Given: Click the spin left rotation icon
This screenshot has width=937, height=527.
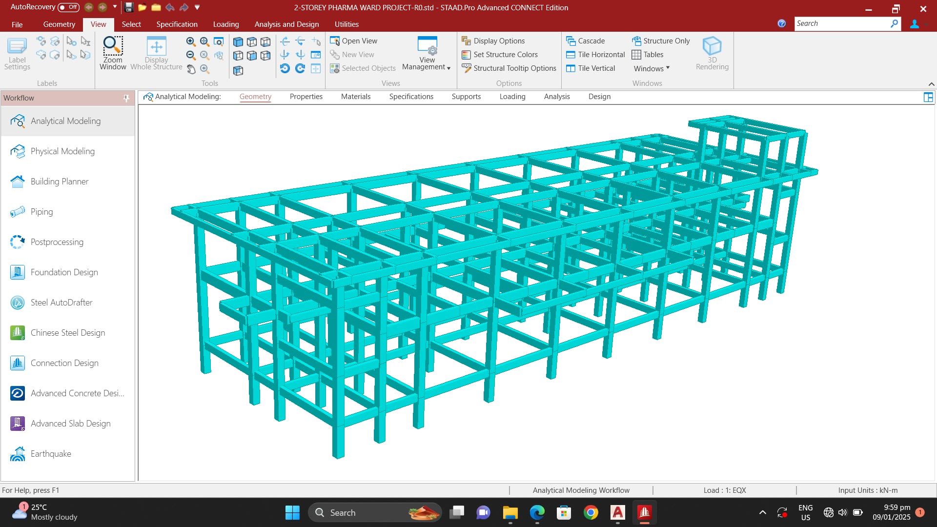Looking at the screenshot, I should [285, 69].
